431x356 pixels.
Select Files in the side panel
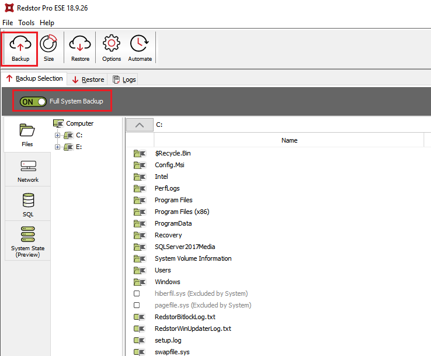(27, 134)
